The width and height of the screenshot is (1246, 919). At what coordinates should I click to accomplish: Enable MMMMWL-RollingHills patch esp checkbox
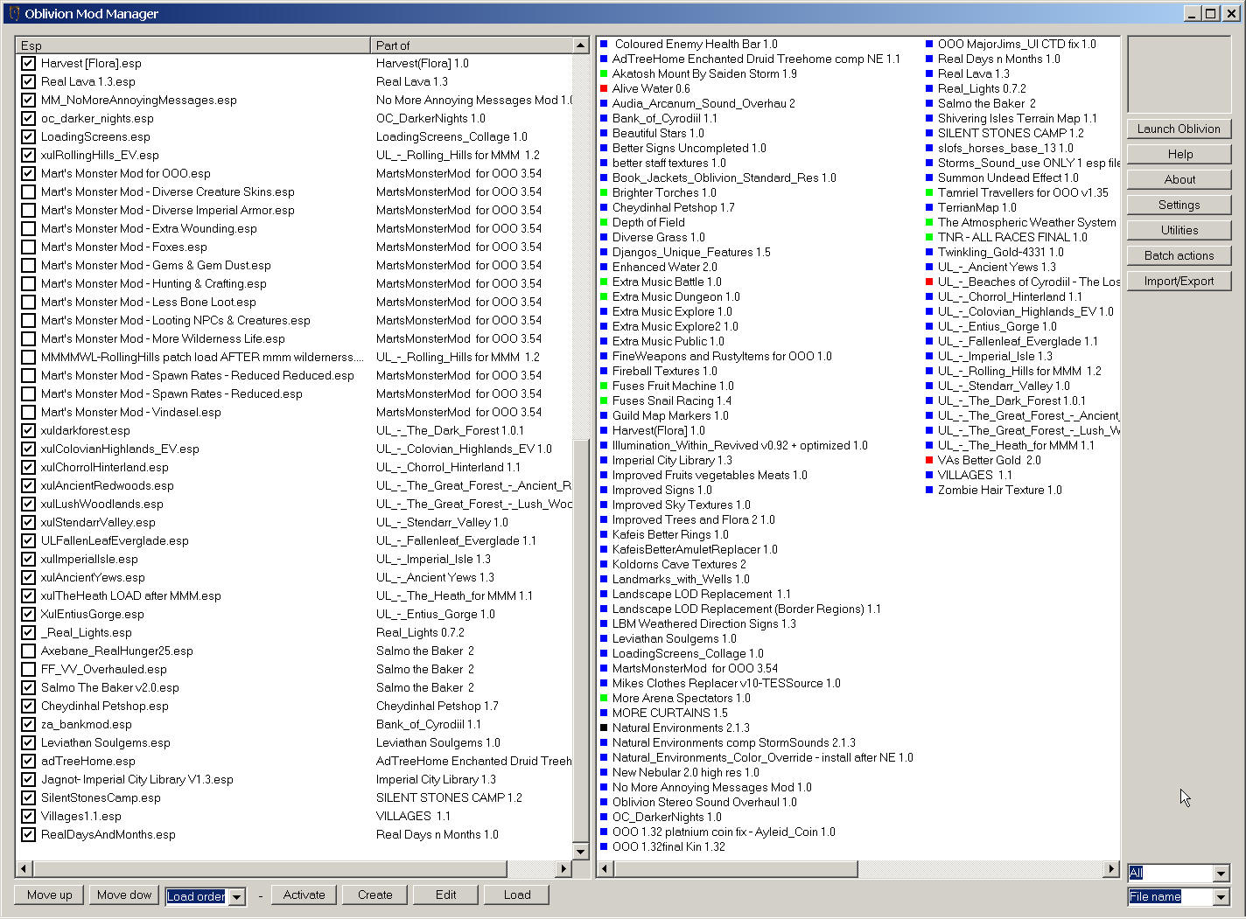(28, 357)
